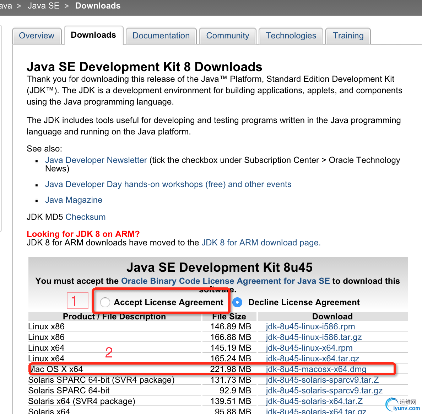Select Accept License Agreement radio button
The height and width of the screenshot is (414, 422).
tap(105, 302)
